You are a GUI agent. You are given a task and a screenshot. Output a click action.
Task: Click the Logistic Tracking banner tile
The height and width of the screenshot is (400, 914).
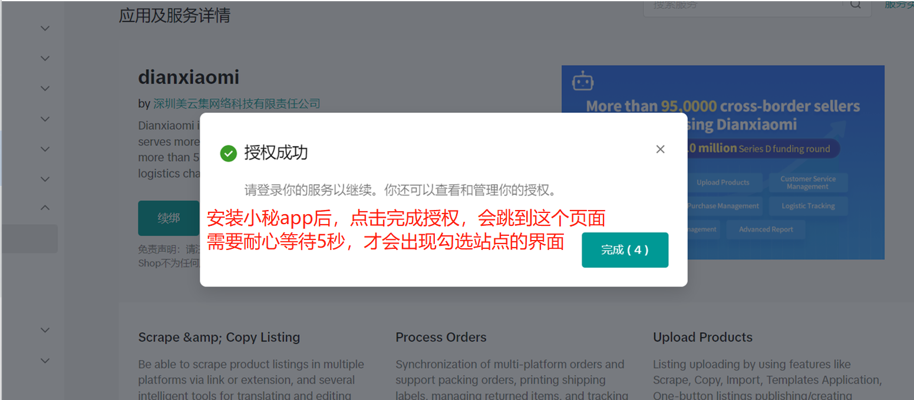808,206
